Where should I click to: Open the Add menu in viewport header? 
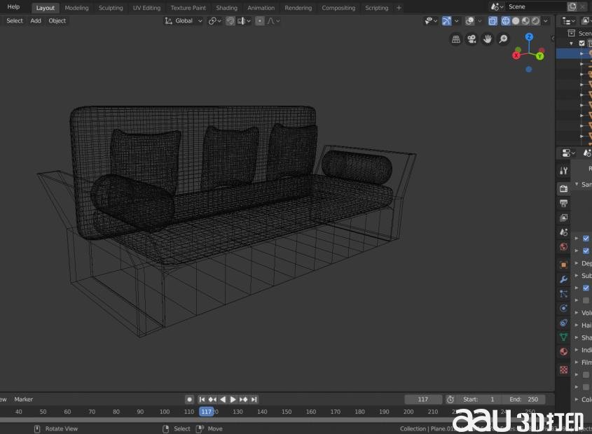tap(36, 21)
